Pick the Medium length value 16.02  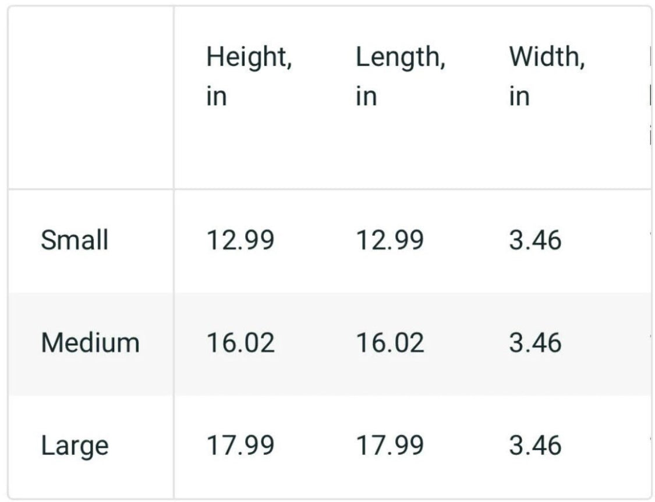tap(390, 343)
